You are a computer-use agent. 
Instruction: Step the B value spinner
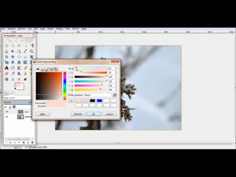click(x=116, y=90)
